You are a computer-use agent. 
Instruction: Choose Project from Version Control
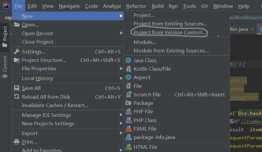pyautogui.click(x=170, y=33)
